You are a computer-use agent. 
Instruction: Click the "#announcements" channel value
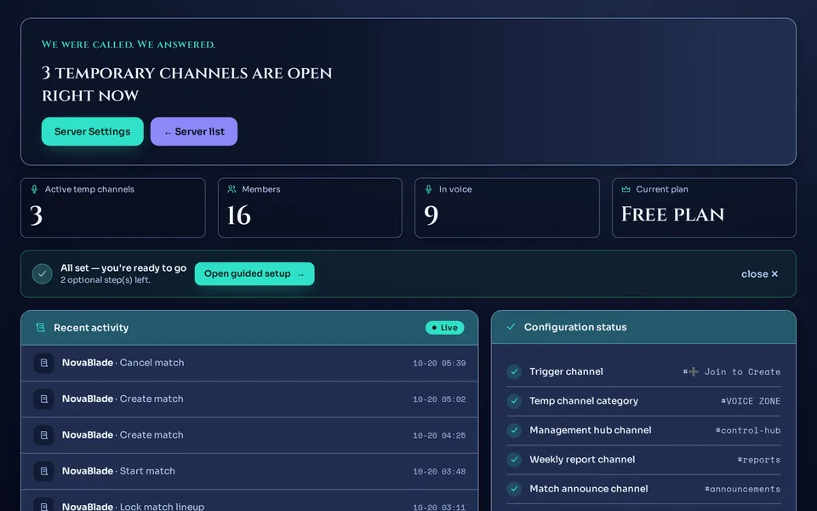742,489
